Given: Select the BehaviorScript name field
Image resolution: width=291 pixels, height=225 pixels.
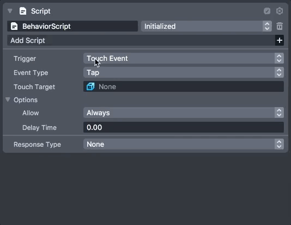Looking at the screenshot, I should click(x=72, y=26).
